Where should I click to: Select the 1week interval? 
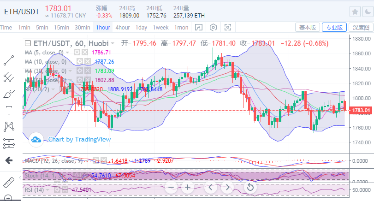tap(160, 27)
